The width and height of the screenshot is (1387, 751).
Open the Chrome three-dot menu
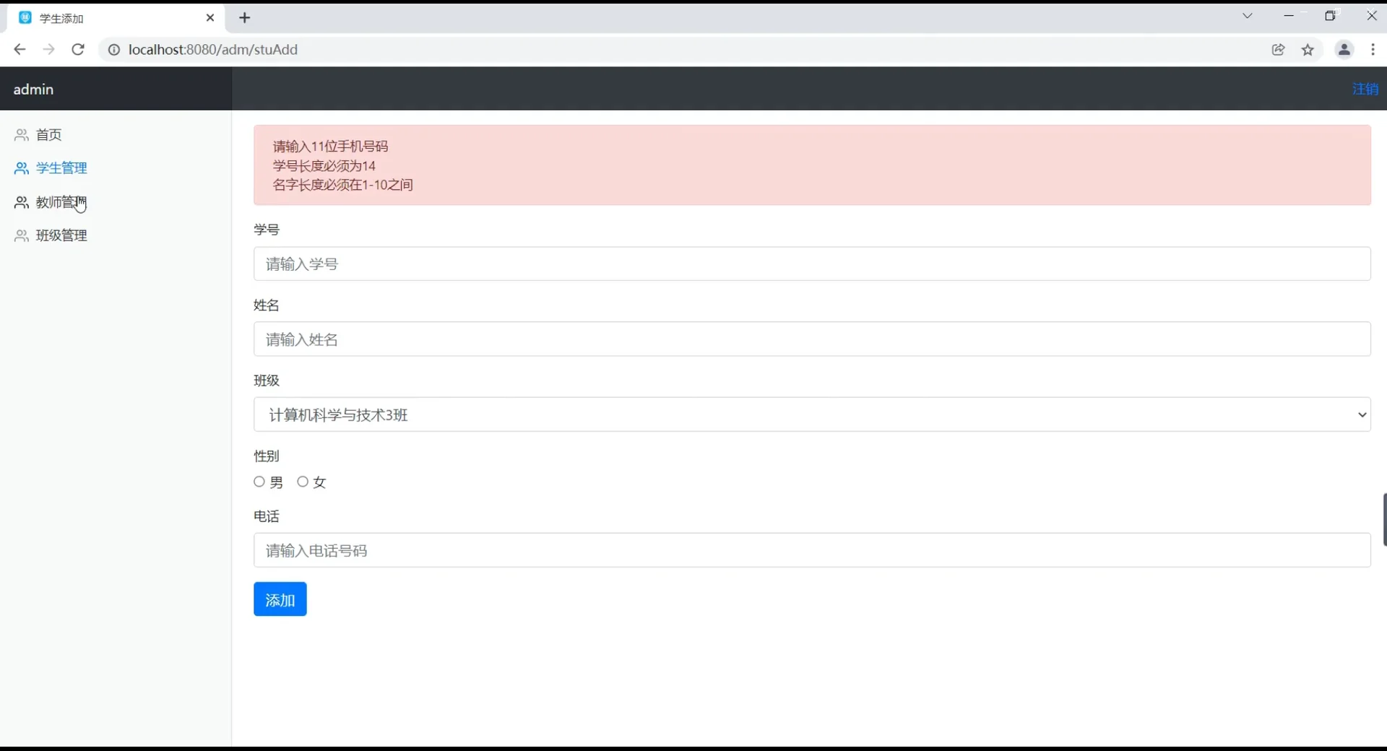coord(1373,49)
